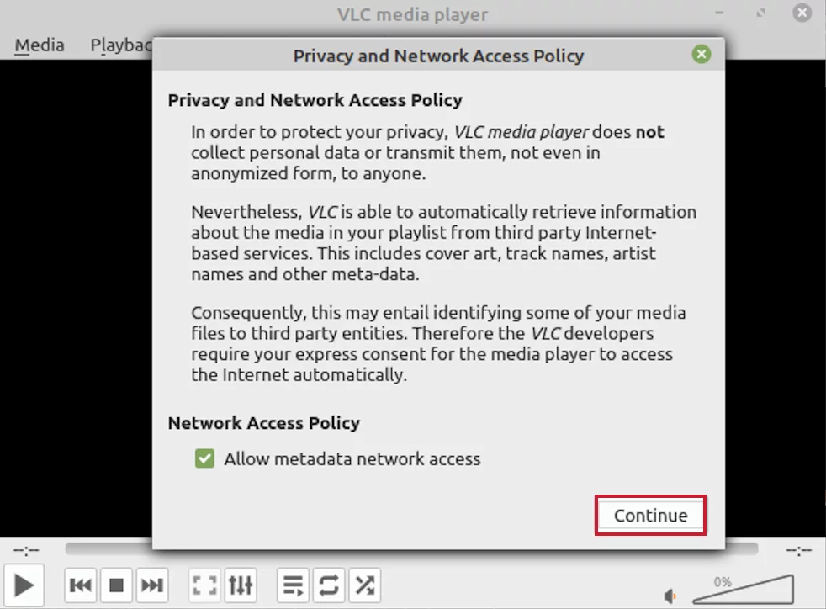
Task: Mute audio with the speaker icon
Action: click(x=670, y=596)
